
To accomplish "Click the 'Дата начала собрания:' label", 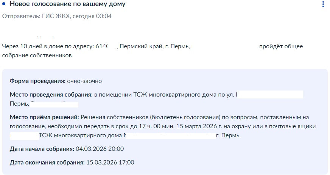I will 42,149.
